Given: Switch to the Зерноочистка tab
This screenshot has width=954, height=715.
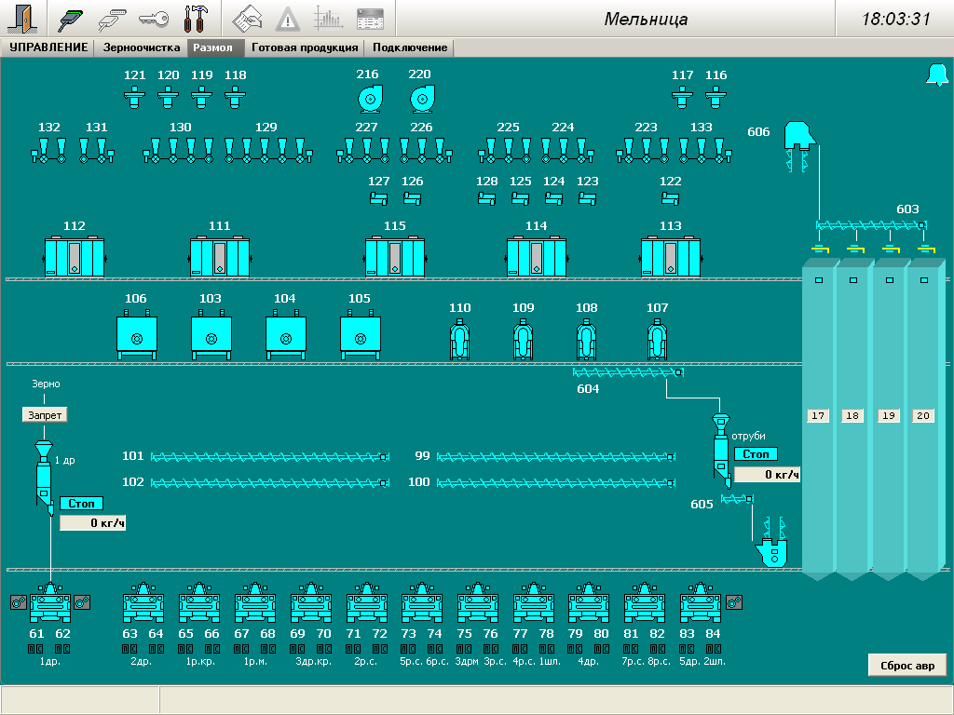Looking at the screenshot, I should click(142, 47).
